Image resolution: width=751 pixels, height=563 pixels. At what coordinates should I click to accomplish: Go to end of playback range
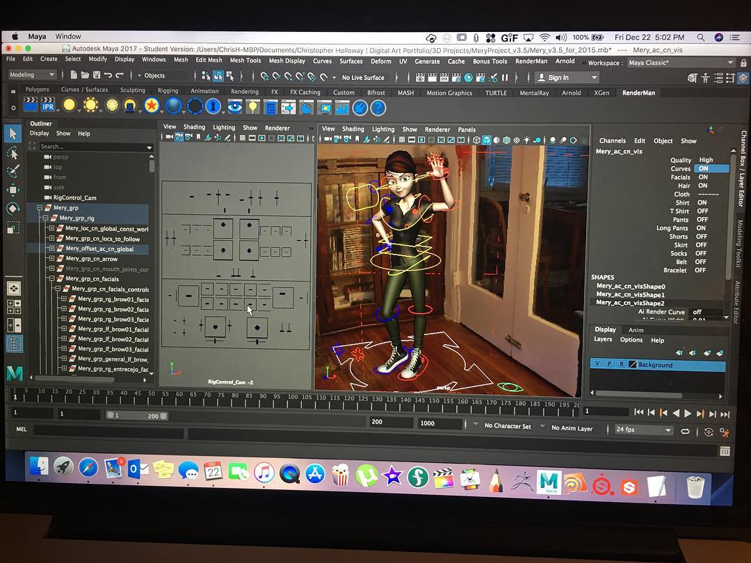725,414
